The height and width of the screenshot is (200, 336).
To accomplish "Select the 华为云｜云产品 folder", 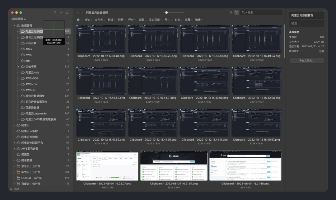I will 42,172.
